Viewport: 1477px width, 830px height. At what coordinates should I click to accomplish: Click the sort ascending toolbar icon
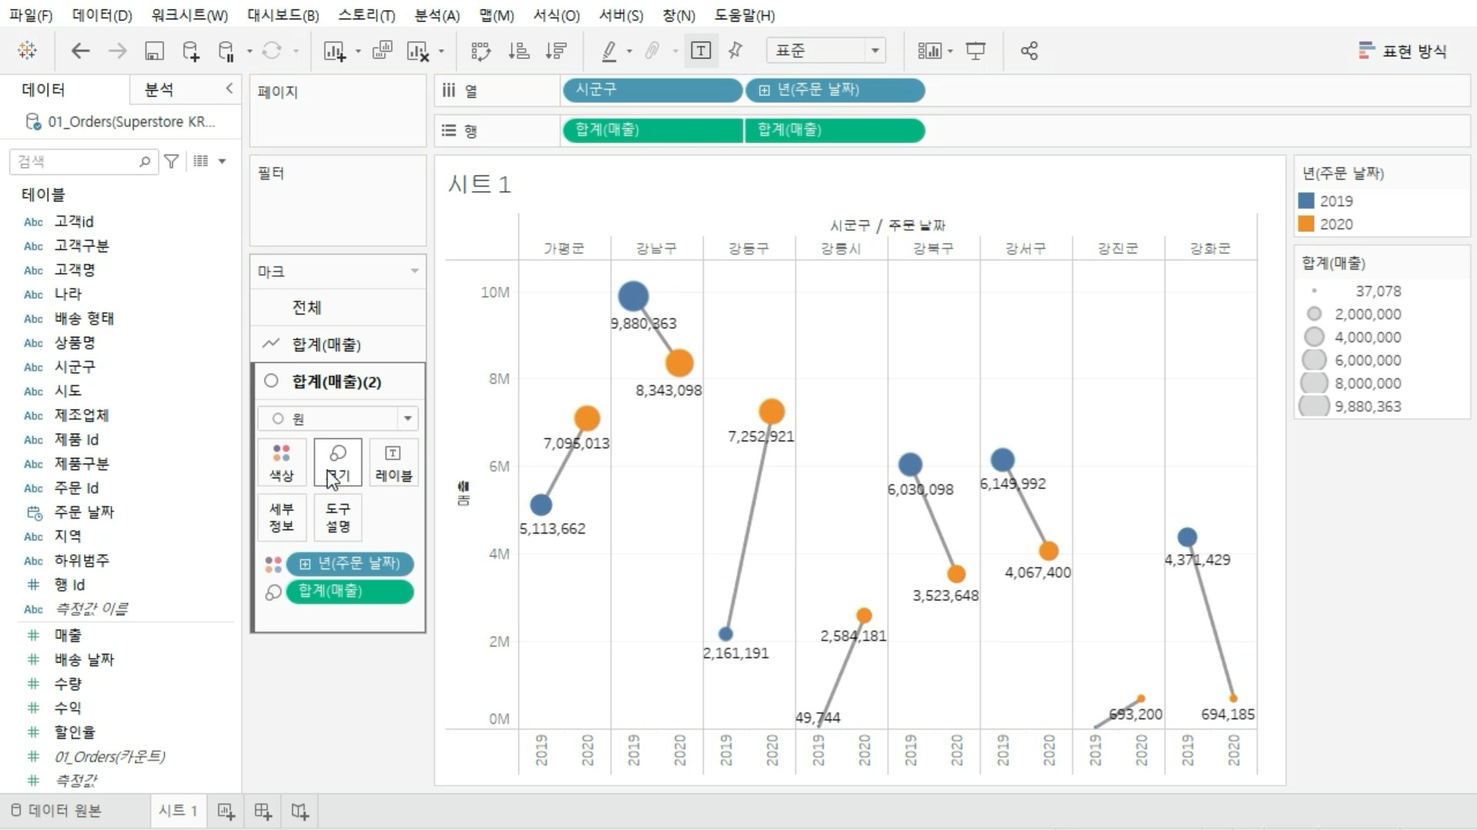pos(518,51)
